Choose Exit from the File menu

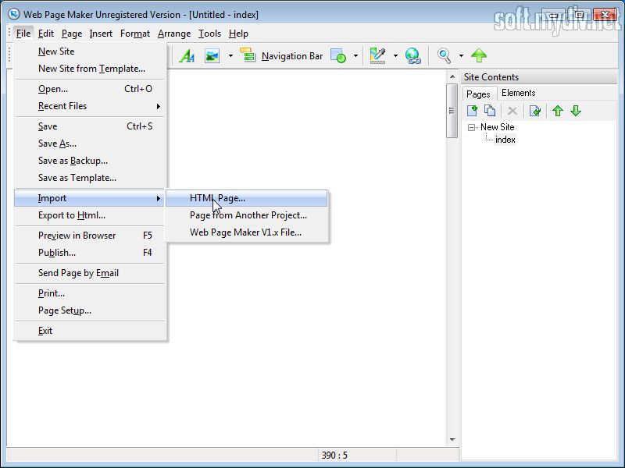pos(90,331)
